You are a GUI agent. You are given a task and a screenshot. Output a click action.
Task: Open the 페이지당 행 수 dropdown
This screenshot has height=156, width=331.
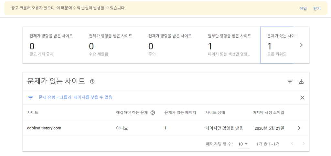[x=243, y=144]
